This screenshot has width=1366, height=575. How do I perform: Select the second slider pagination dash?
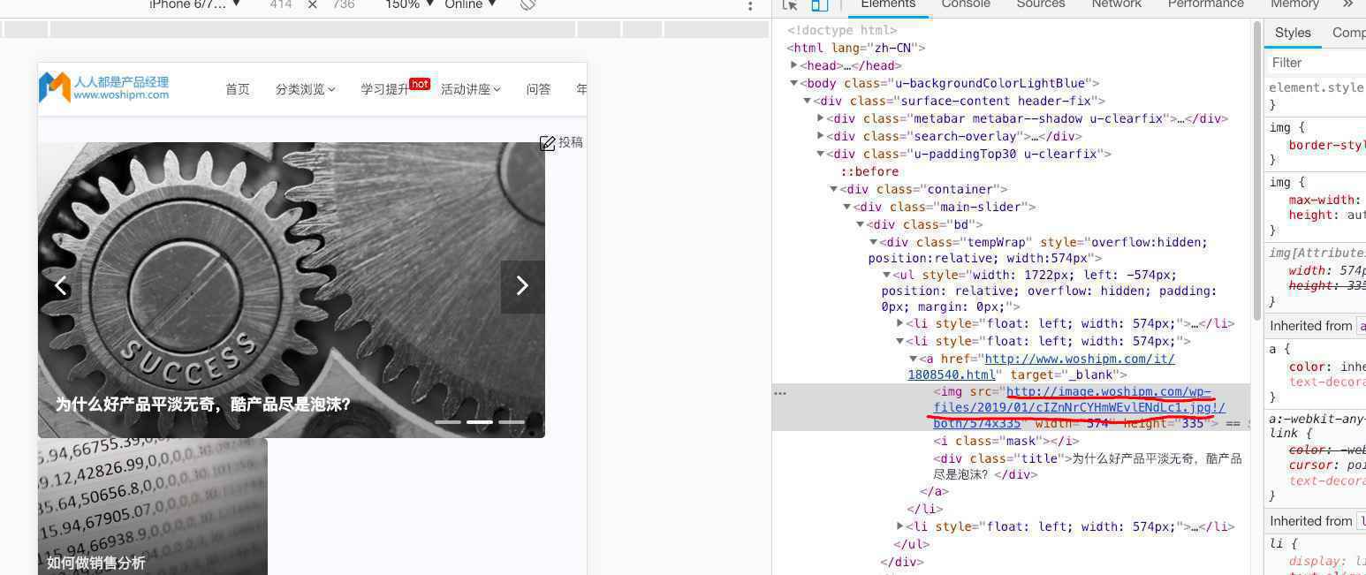pos(480,422)
